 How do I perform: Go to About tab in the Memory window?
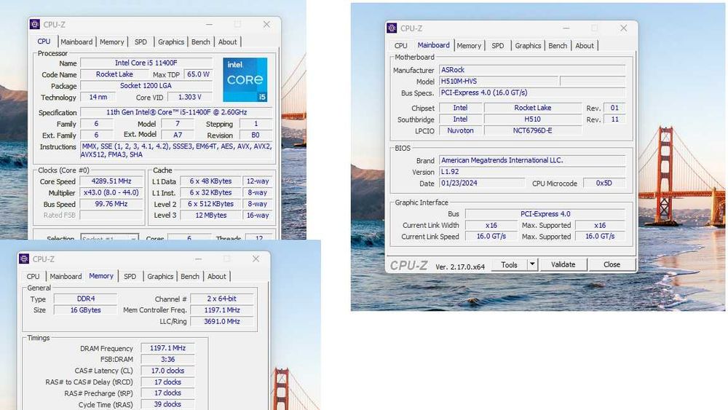point(217,276)
